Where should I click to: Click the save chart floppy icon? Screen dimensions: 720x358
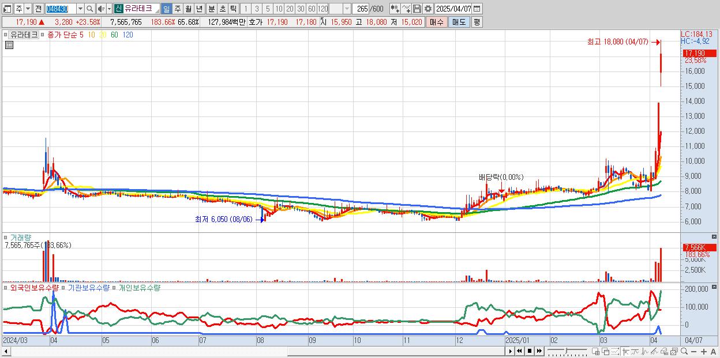(x=417, y=9)
